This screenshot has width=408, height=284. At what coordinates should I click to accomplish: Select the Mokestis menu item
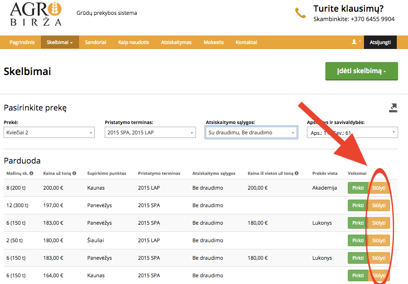pyautogui.click(x=213, y=42)
